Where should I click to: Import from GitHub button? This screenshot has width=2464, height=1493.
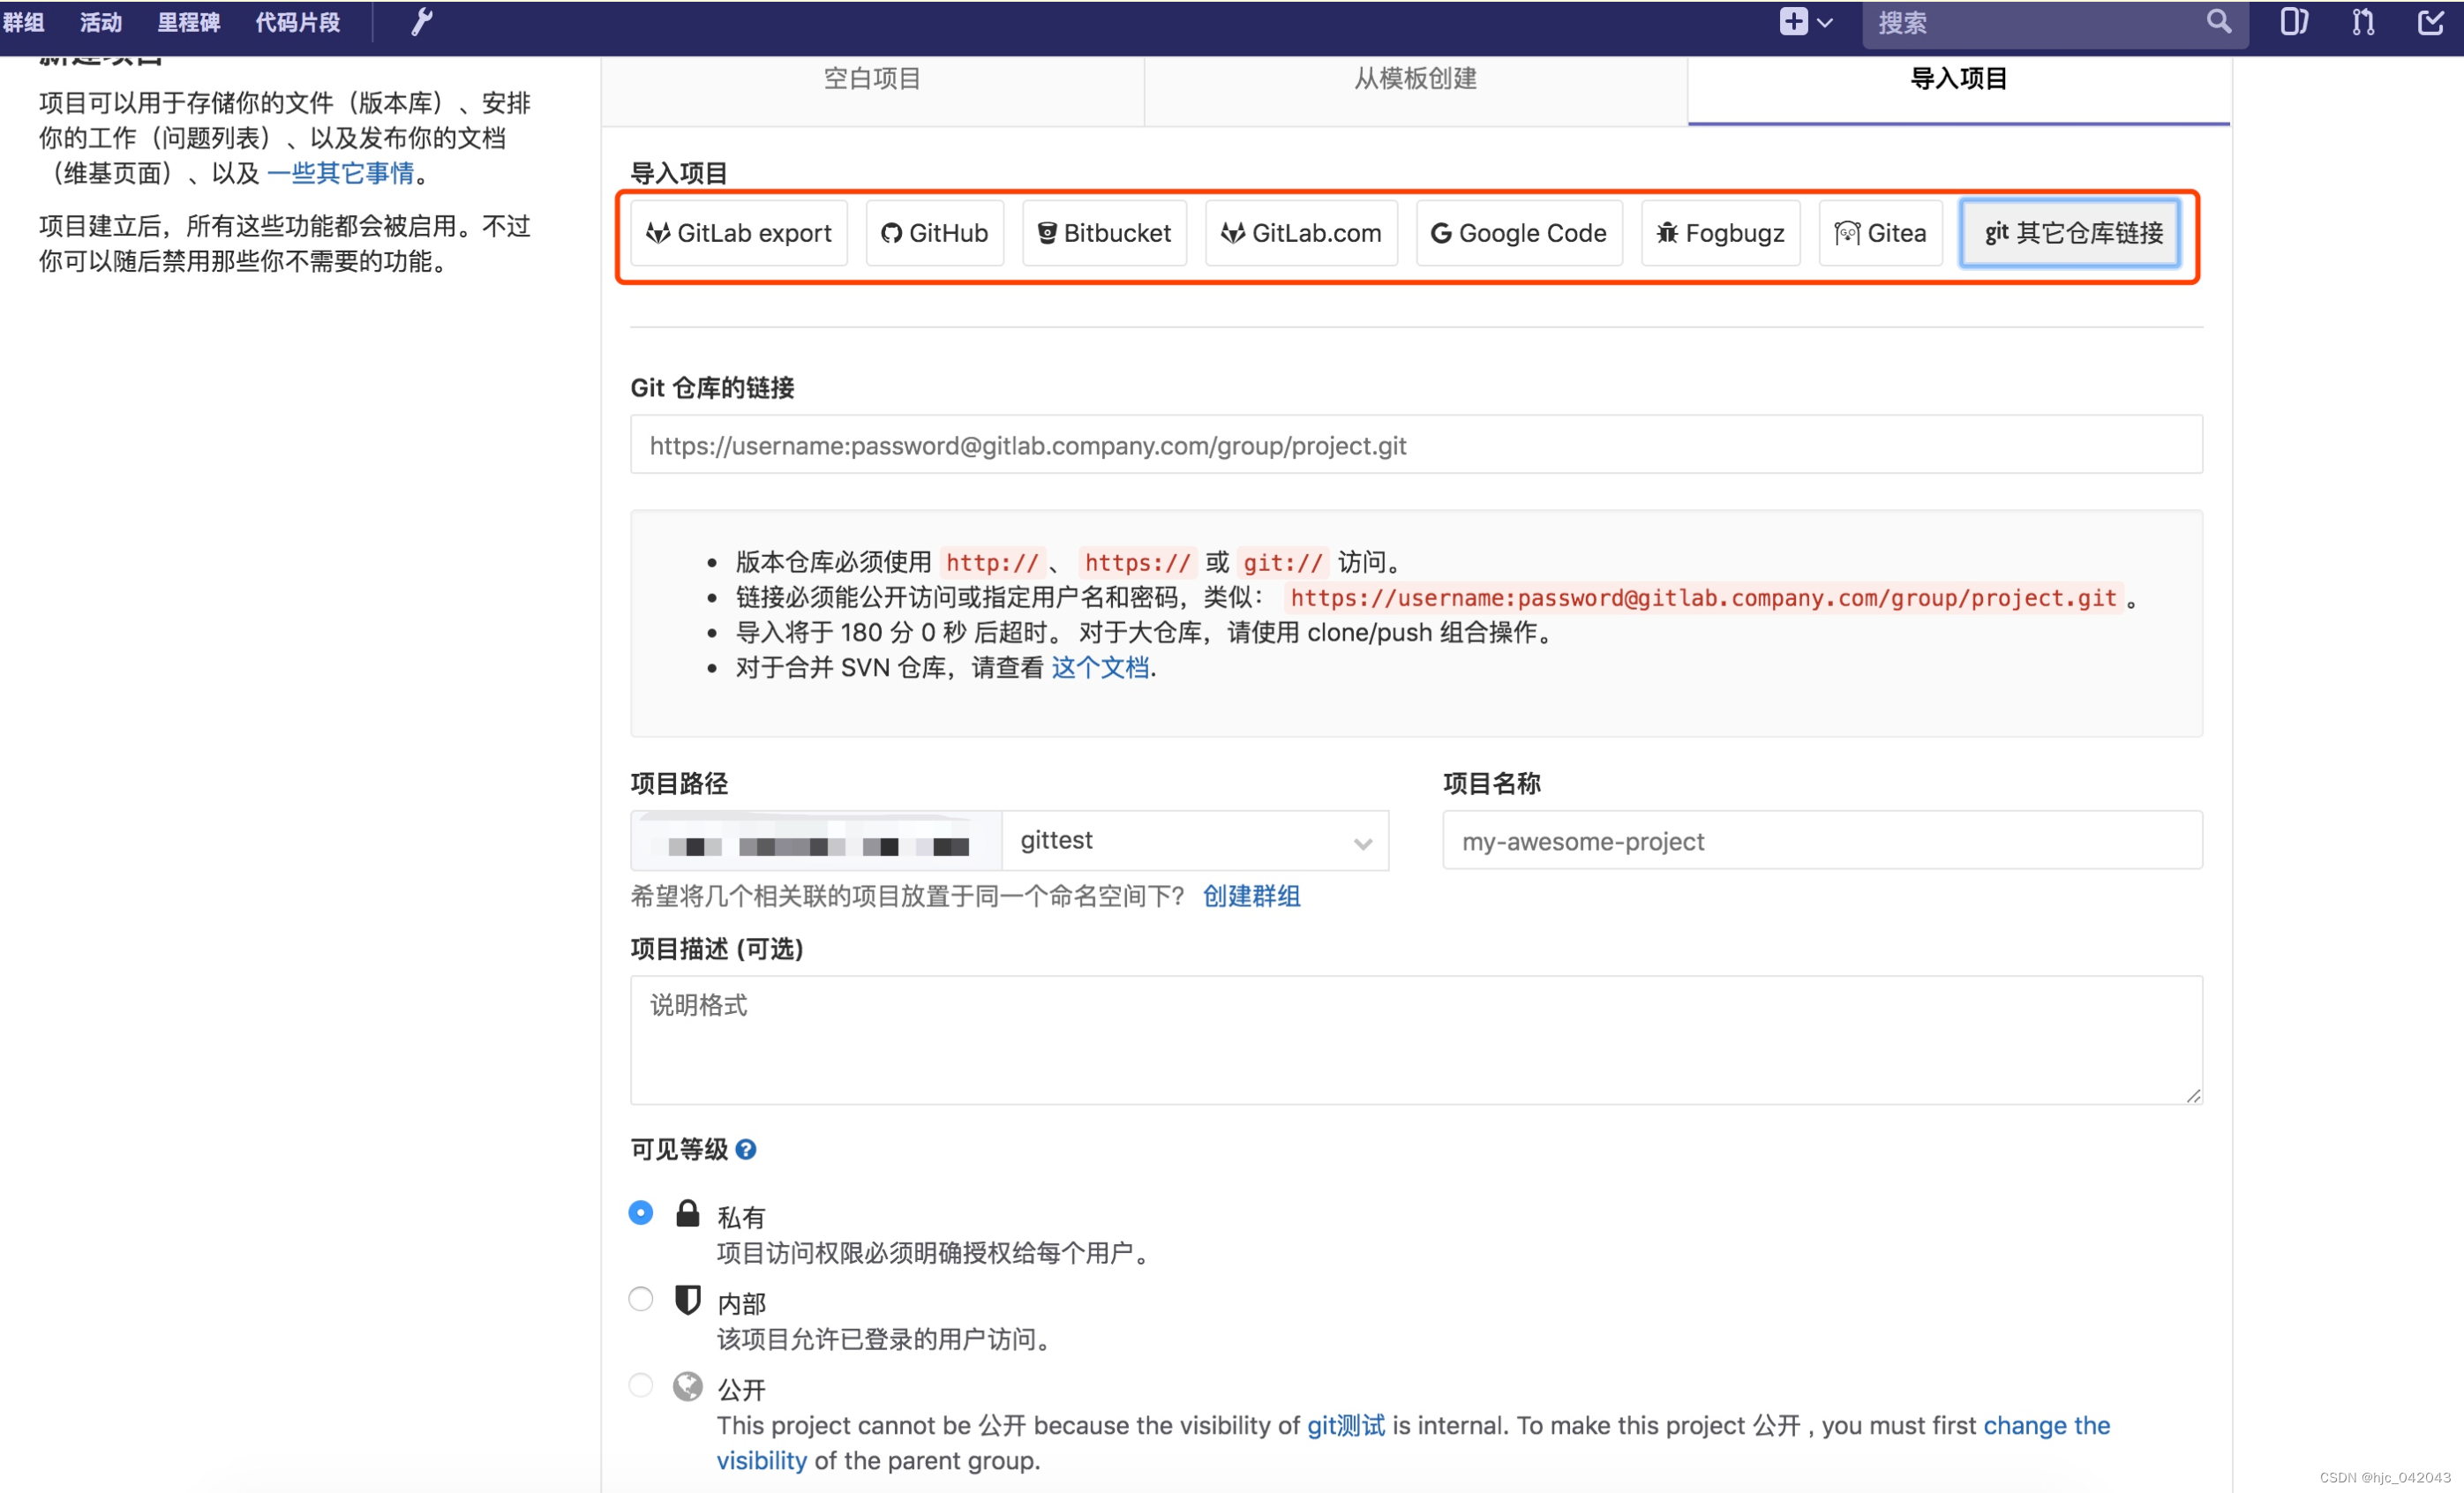coord(934,233)
